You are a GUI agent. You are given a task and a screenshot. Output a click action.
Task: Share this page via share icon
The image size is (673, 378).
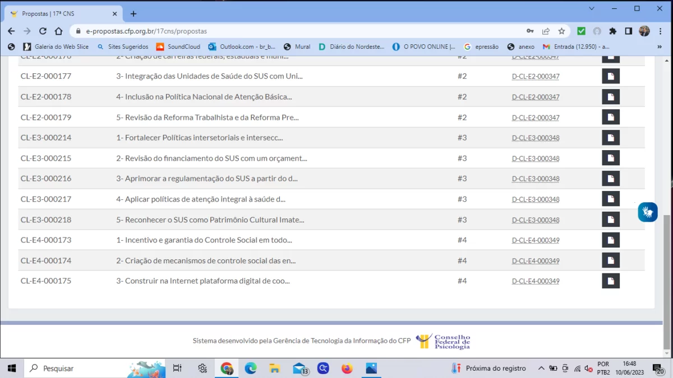click(x=546, y=31)
